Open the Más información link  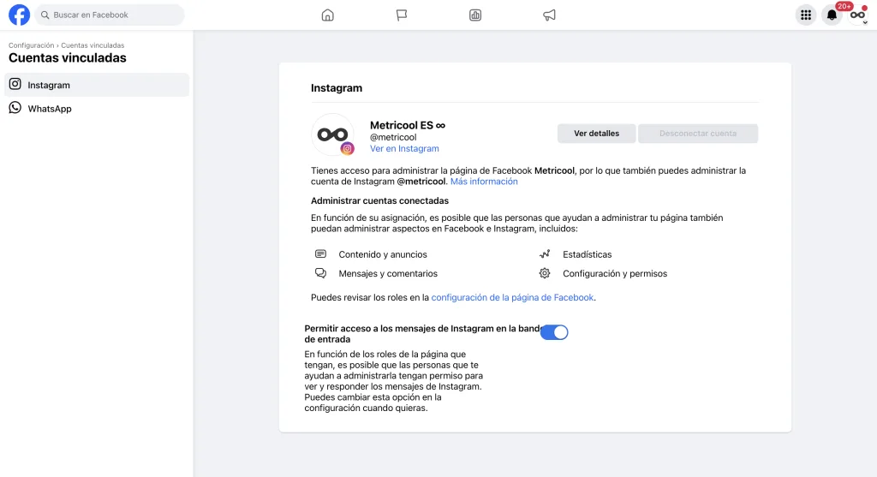click(x=484, y=182)
